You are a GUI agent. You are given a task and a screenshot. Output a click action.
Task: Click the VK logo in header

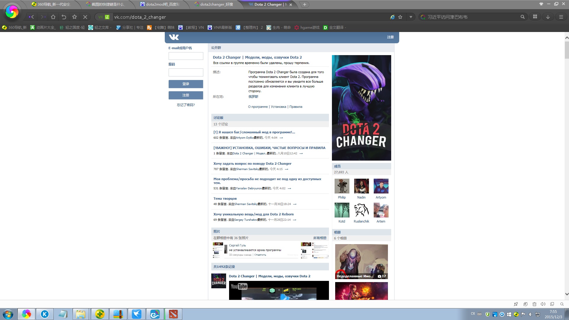[174, 37]
